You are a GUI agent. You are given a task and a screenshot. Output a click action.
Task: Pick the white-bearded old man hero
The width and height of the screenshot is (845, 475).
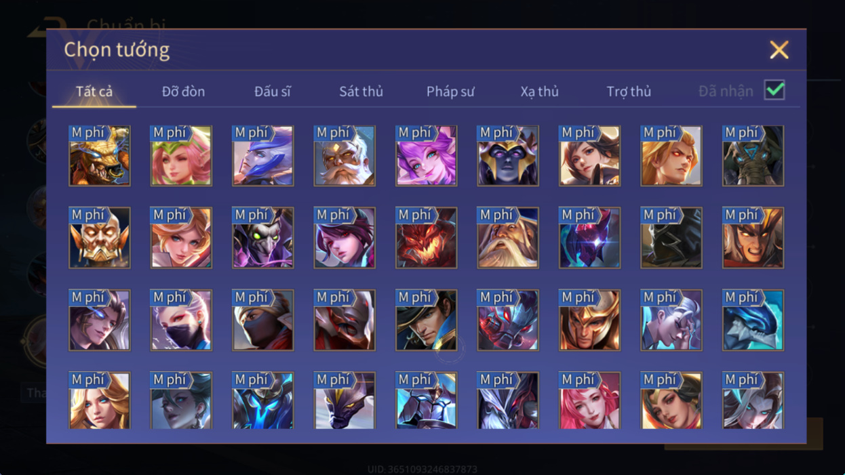pos(345,156)
